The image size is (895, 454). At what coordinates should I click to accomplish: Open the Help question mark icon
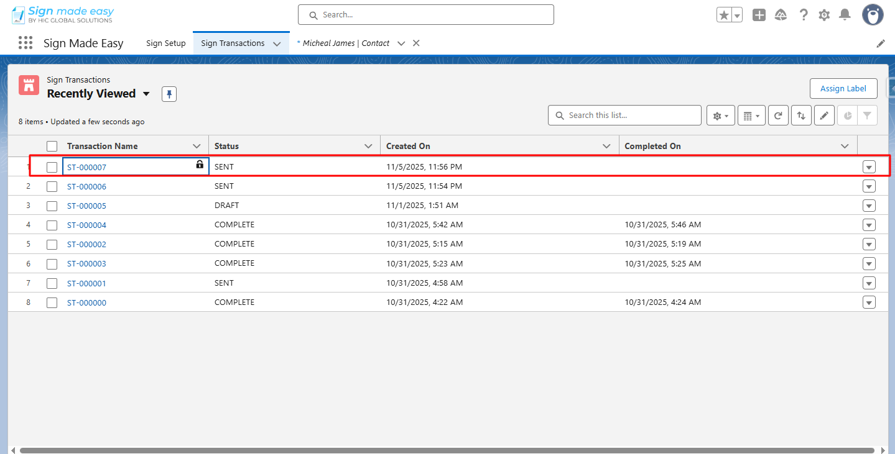pos(804,16)
